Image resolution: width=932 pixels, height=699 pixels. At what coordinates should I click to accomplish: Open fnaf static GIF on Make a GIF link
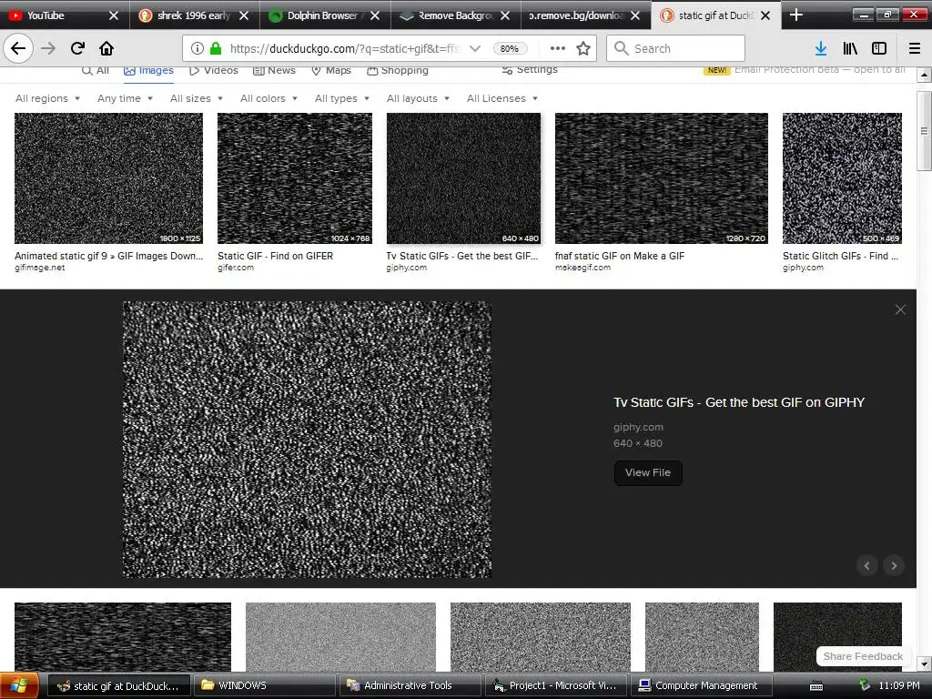point(620,256)
